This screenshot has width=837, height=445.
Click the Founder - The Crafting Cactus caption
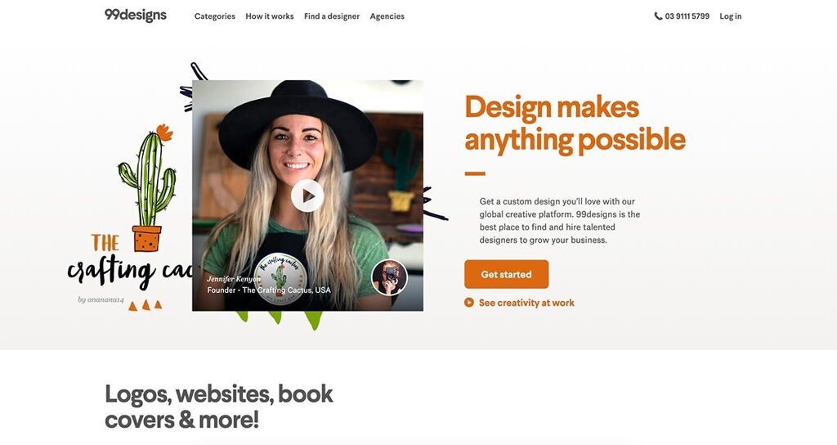[x=269, y=290]
